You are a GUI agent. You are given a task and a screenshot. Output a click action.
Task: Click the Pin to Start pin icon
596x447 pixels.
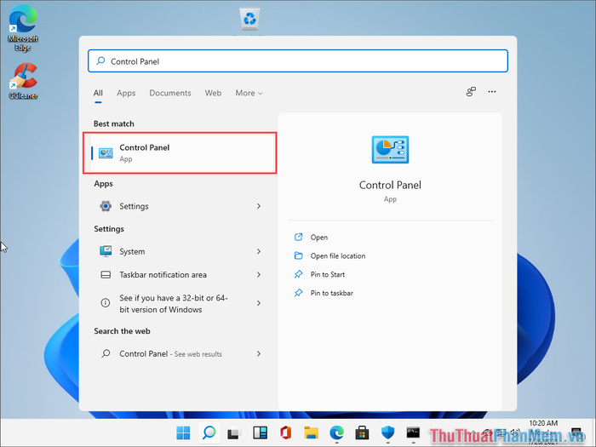click(x=298, y=274)
